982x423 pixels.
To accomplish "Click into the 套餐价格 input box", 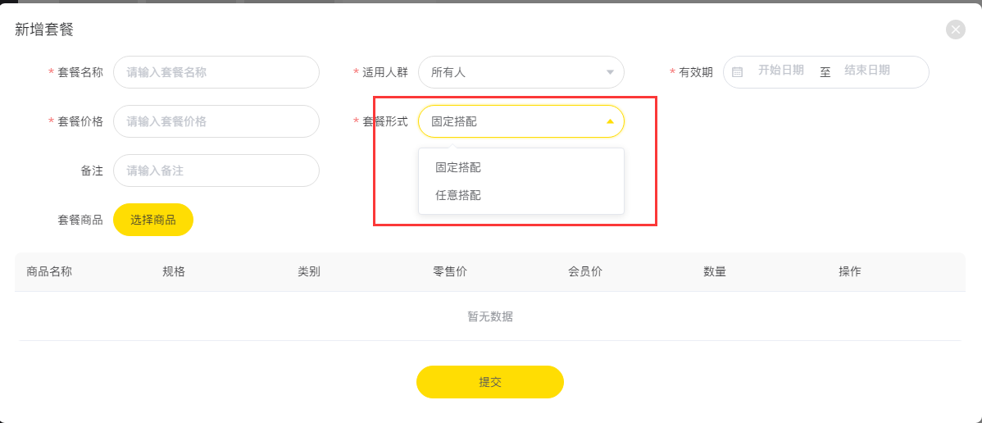I will coord(216,121).
